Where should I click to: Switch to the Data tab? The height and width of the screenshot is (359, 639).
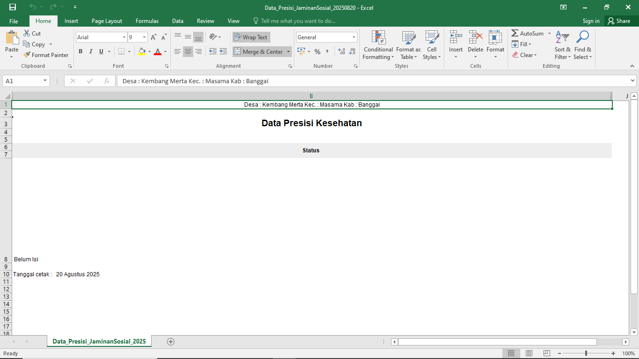point(177,21)
